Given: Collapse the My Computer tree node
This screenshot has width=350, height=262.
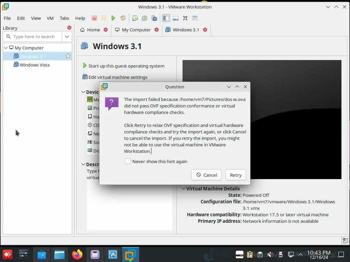Looking at the screenshot, I should (x=6, y=48).
